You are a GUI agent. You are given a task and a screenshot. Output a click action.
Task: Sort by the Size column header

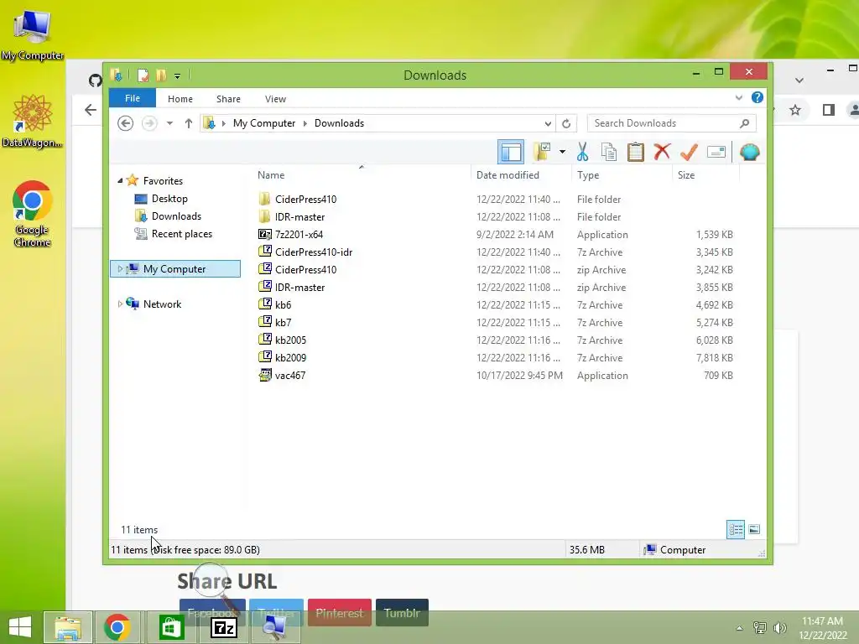pyautogui.click(x=705, y=175)
